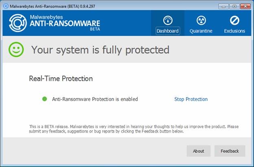This screenshot has height=167, width=254.
Task: Click the green protection status dot
Action: click(x=45, y=99)
